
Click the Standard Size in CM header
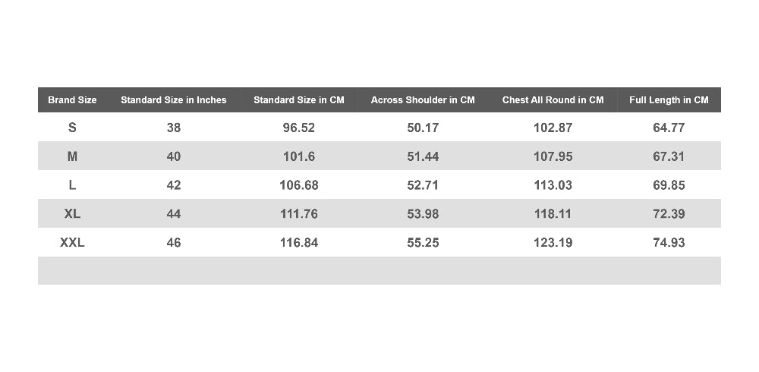pos(298,99)
